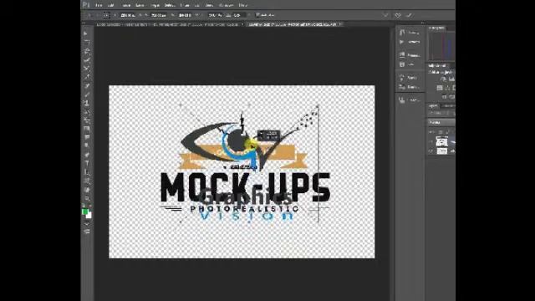Select the History Brush tool
535x301 pixels.
click(x=87, y=111)
